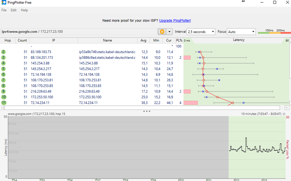Screen dimensions: 291x181
Task: Select hop 4 green circle icon
Action: pyautogui.click(x=3, y=63)
